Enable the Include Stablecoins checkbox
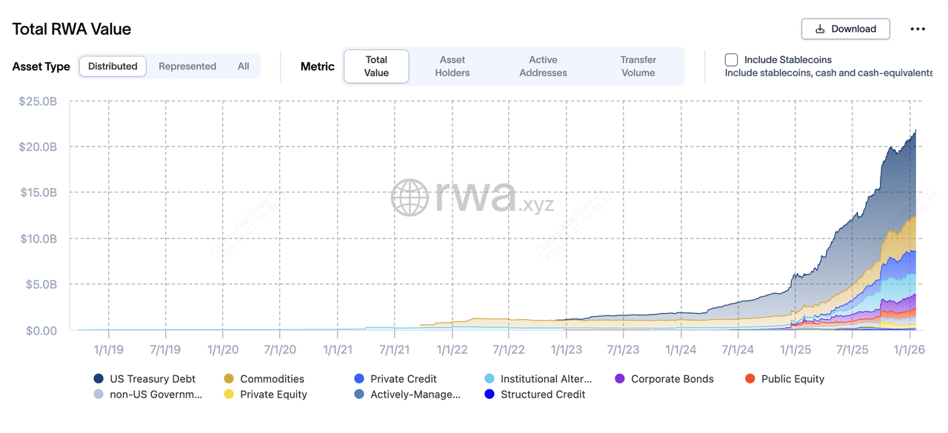 pyautogui.click(x=731, y=60)
